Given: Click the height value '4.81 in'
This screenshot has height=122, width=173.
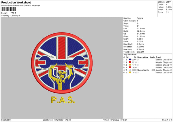Looking at the screenshot, I should (x=169, y=7).
